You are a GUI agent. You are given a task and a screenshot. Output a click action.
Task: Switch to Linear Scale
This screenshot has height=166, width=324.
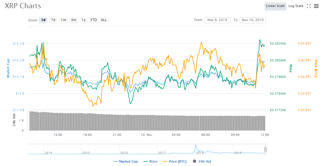[x=275, y=6]
